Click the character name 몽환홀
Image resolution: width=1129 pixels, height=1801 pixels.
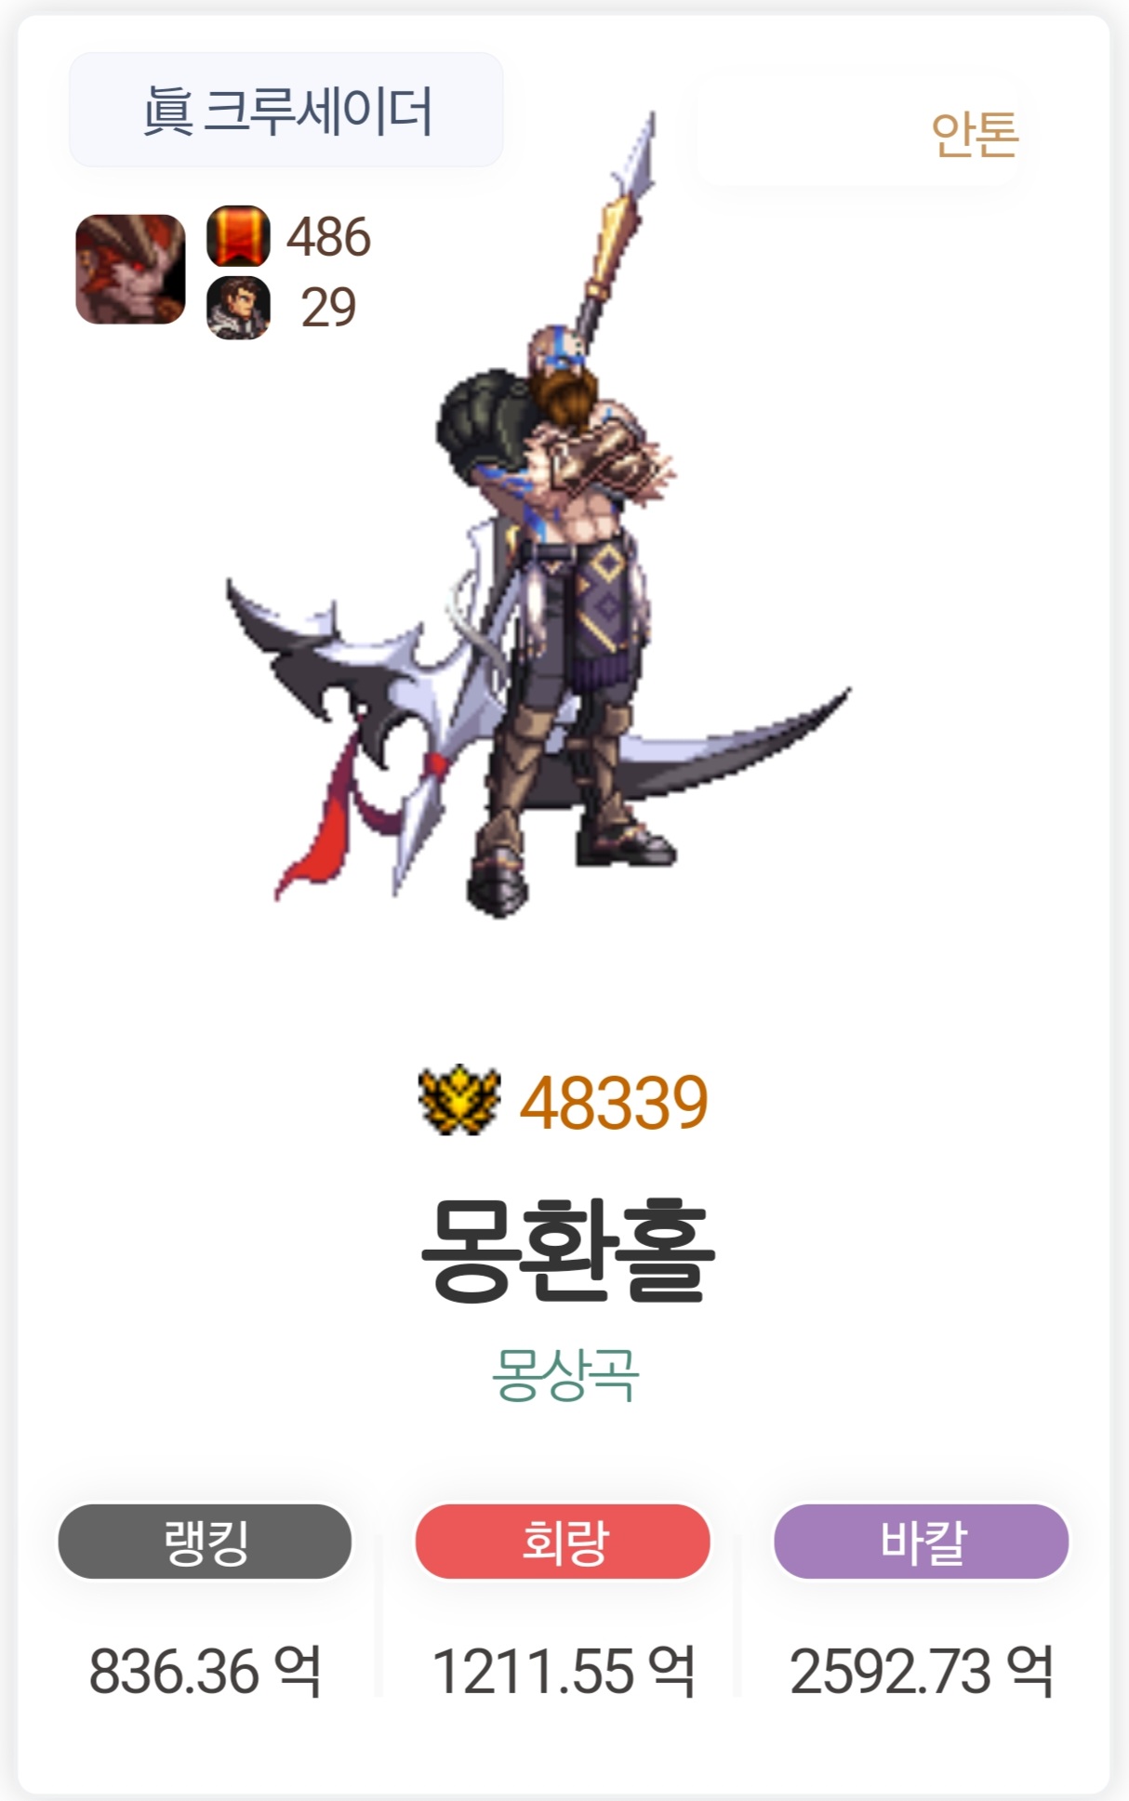coord(567,1250)
